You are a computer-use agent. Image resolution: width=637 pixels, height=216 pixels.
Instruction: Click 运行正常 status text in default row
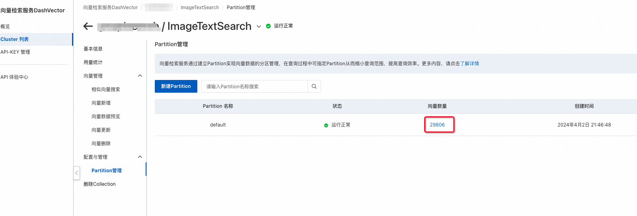pos(341,125)
